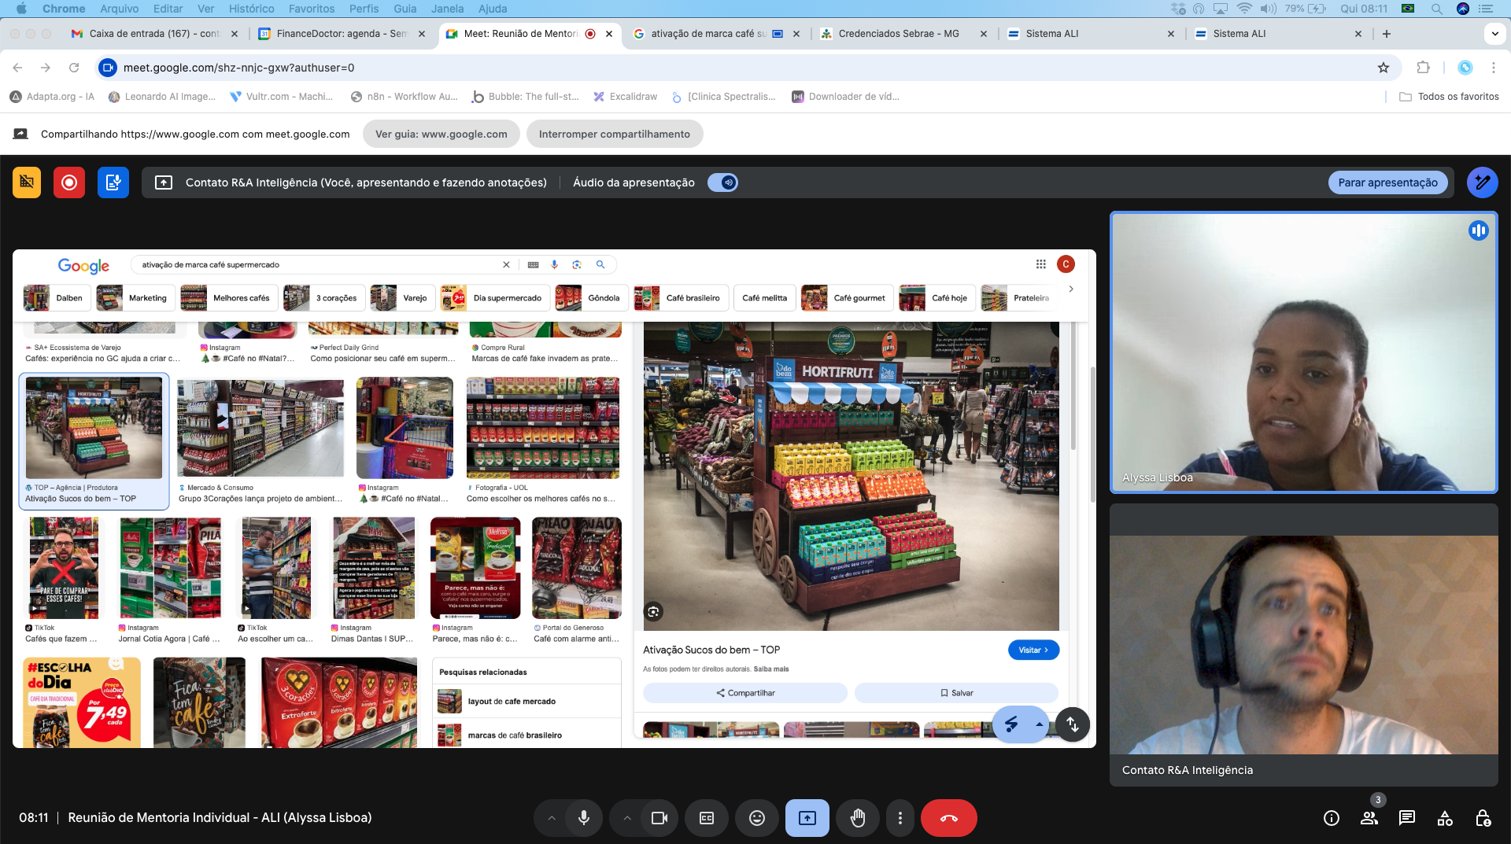
Task: Raise hand in the meeting
Action: pyautogui.click(x=857, y=818)
